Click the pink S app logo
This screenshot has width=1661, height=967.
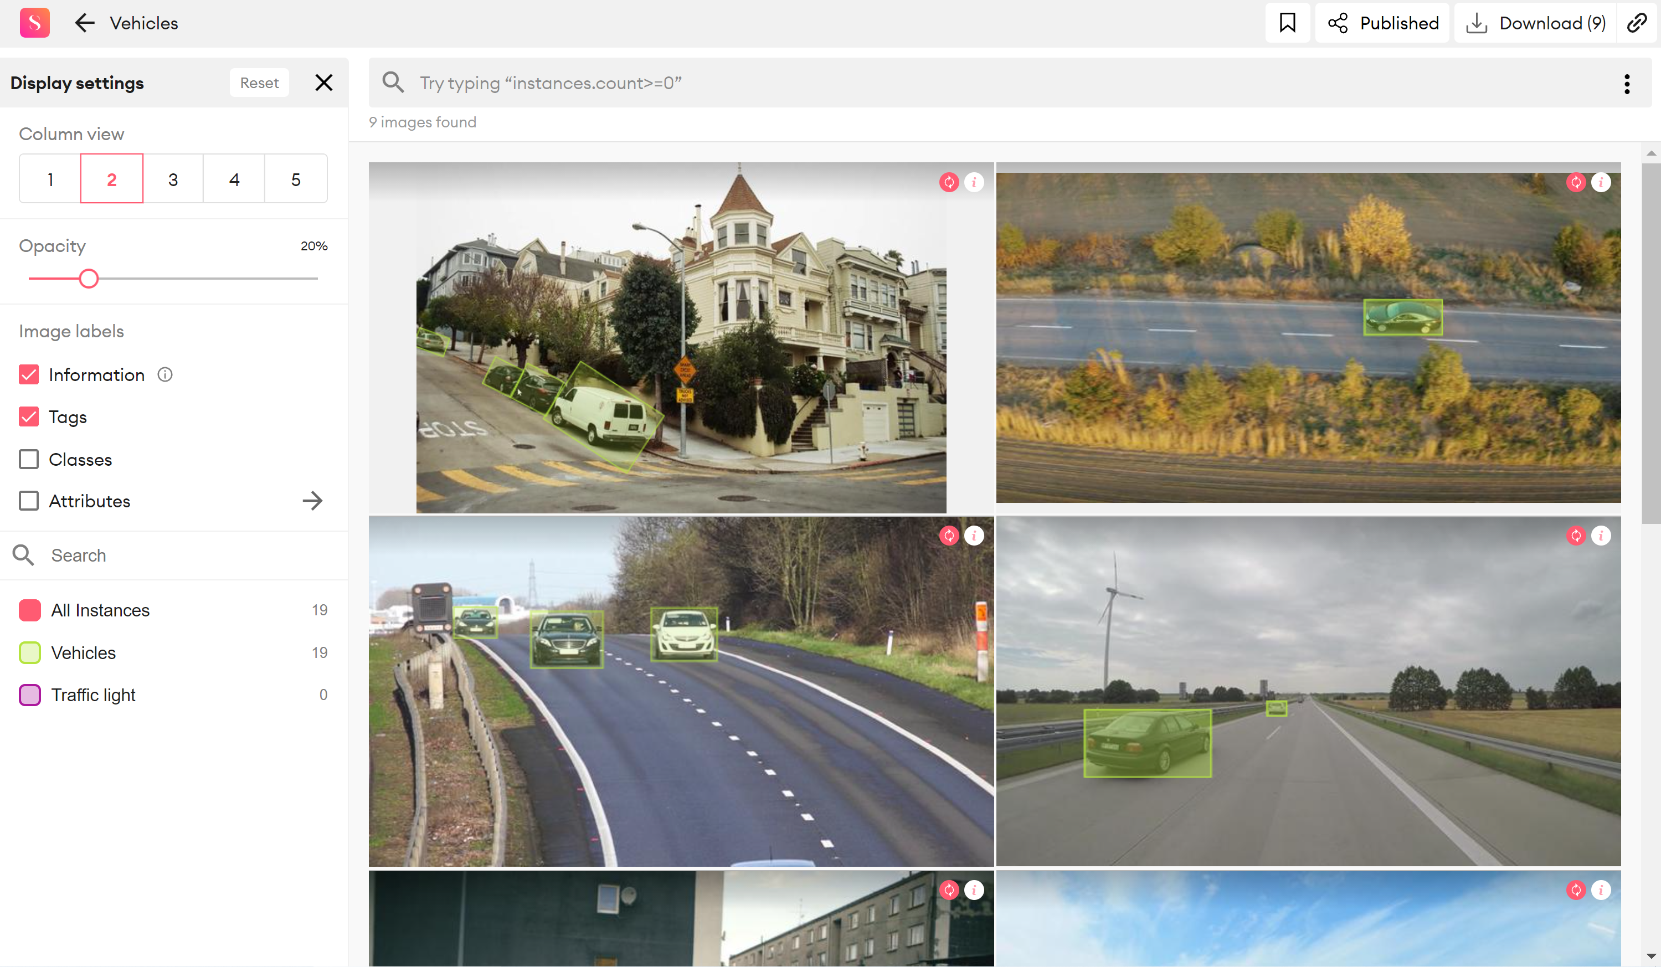click(x=34, y=23)
